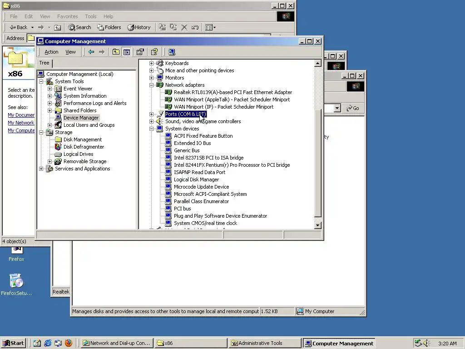The image size is (465, 349).
Task: Click WAN Miniport (AppleTalk) adapter icon
Action: 168,100
